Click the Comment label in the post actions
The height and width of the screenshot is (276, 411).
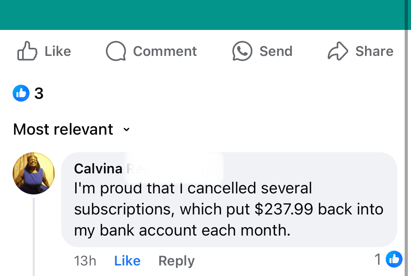[x=165, y=51]
